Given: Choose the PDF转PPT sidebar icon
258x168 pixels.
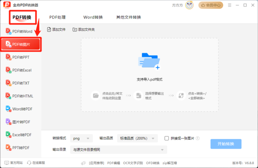Looking at the screenshot, I should pyautogui.click(x=8, y=57).
